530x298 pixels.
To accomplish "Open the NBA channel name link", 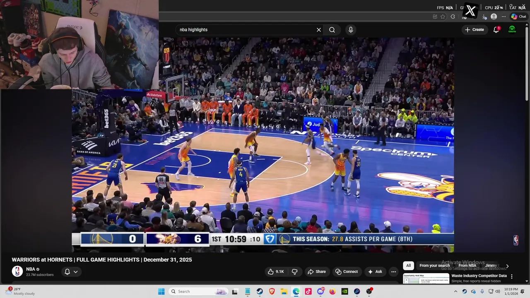I will (31, 269).
